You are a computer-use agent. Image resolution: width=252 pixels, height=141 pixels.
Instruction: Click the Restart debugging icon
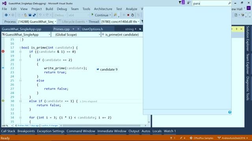(133, 15)
